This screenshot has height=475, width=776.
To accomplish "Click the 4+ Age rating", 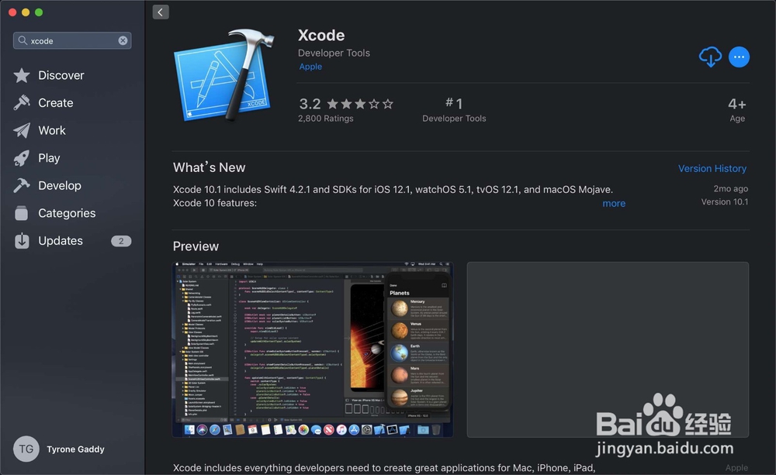I will [737, 110].
